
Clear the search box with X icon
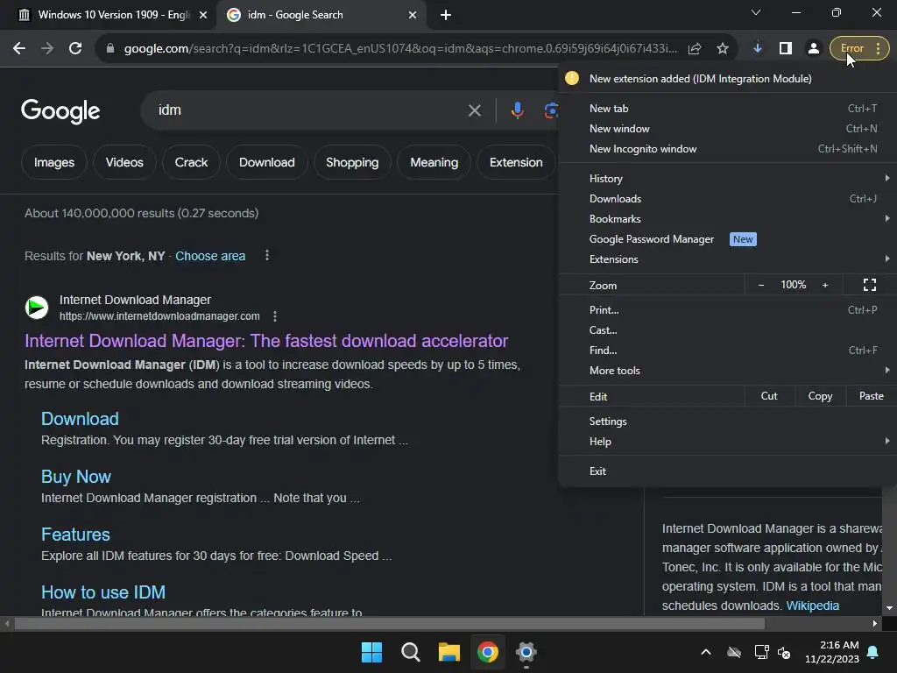point(474,110)
